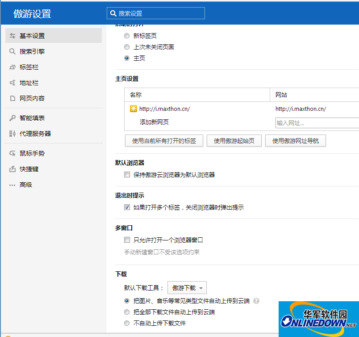Click the help question mark beside cloud upload option
This screenshot has height=337, width=359.
256,301
